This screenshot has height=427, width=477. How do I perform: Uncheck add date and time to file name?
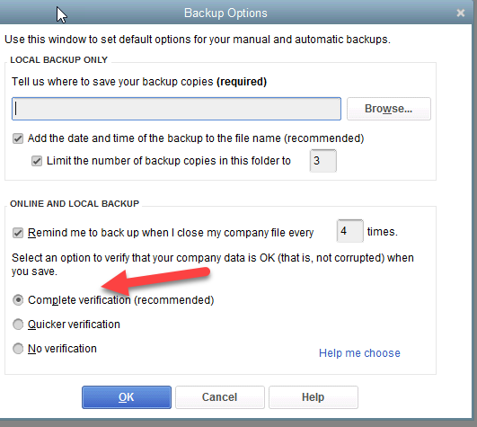pos(18,138)
